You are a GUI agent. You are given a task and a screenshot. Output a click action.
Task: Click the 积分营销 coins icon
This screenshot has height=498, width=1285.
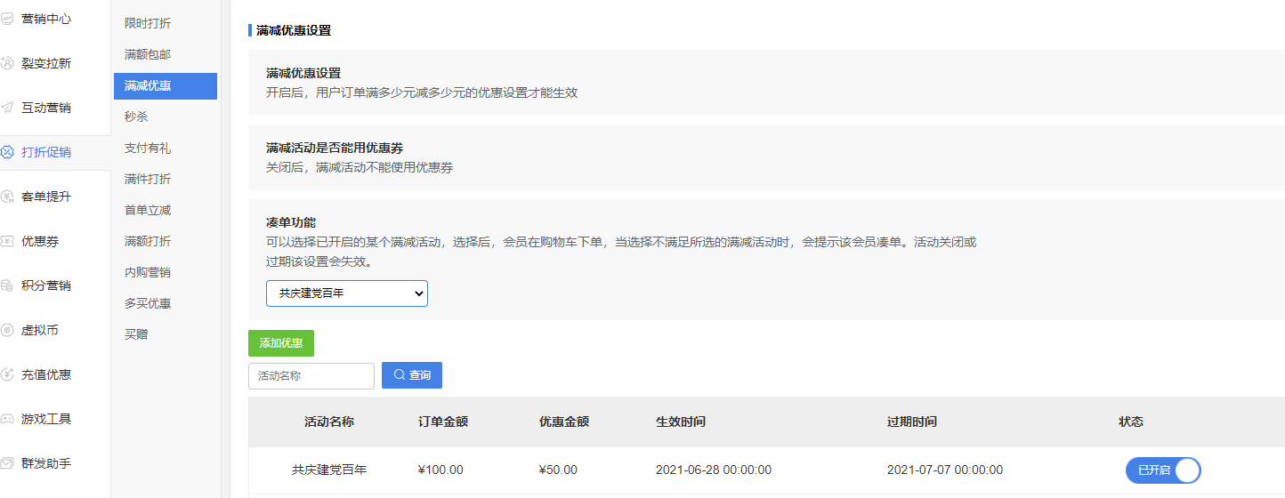tap(7, 285)
